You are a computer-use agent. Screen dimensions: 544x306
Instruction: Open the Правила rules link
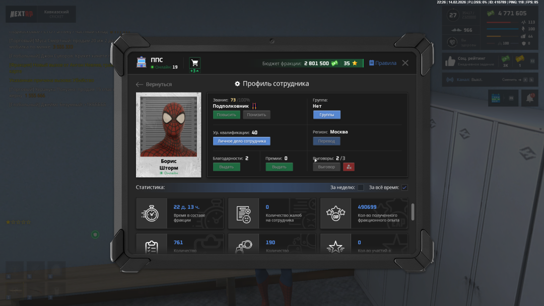point(383,63)
